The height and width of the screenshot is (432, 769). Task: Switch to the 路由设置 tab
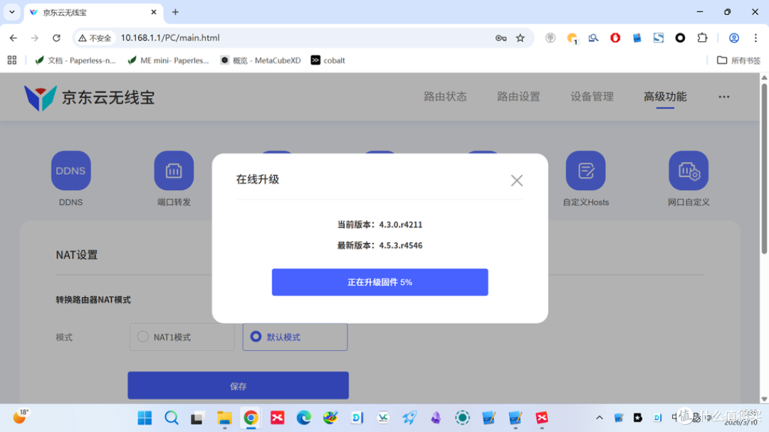(518, 97)
